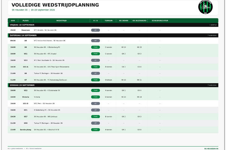Click the UIT badge in the U8 row
226x150 pixels.
coord(95,40)
